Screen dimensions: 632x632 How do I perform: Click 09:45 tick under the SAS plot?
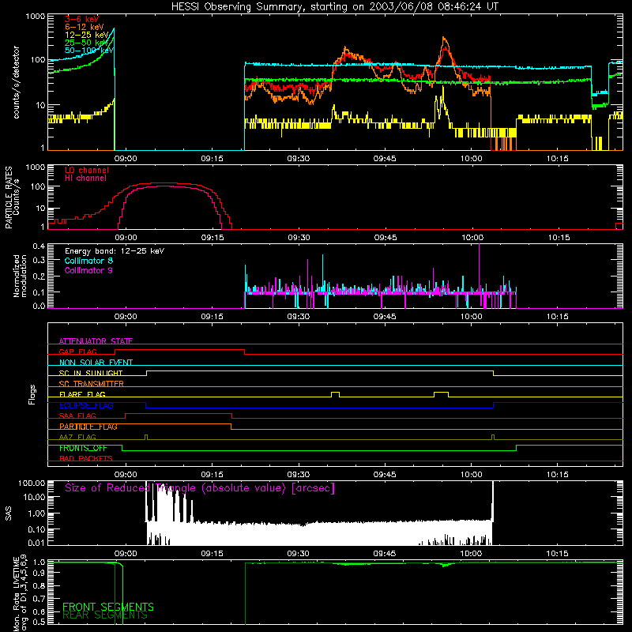(x=385, y=554)
